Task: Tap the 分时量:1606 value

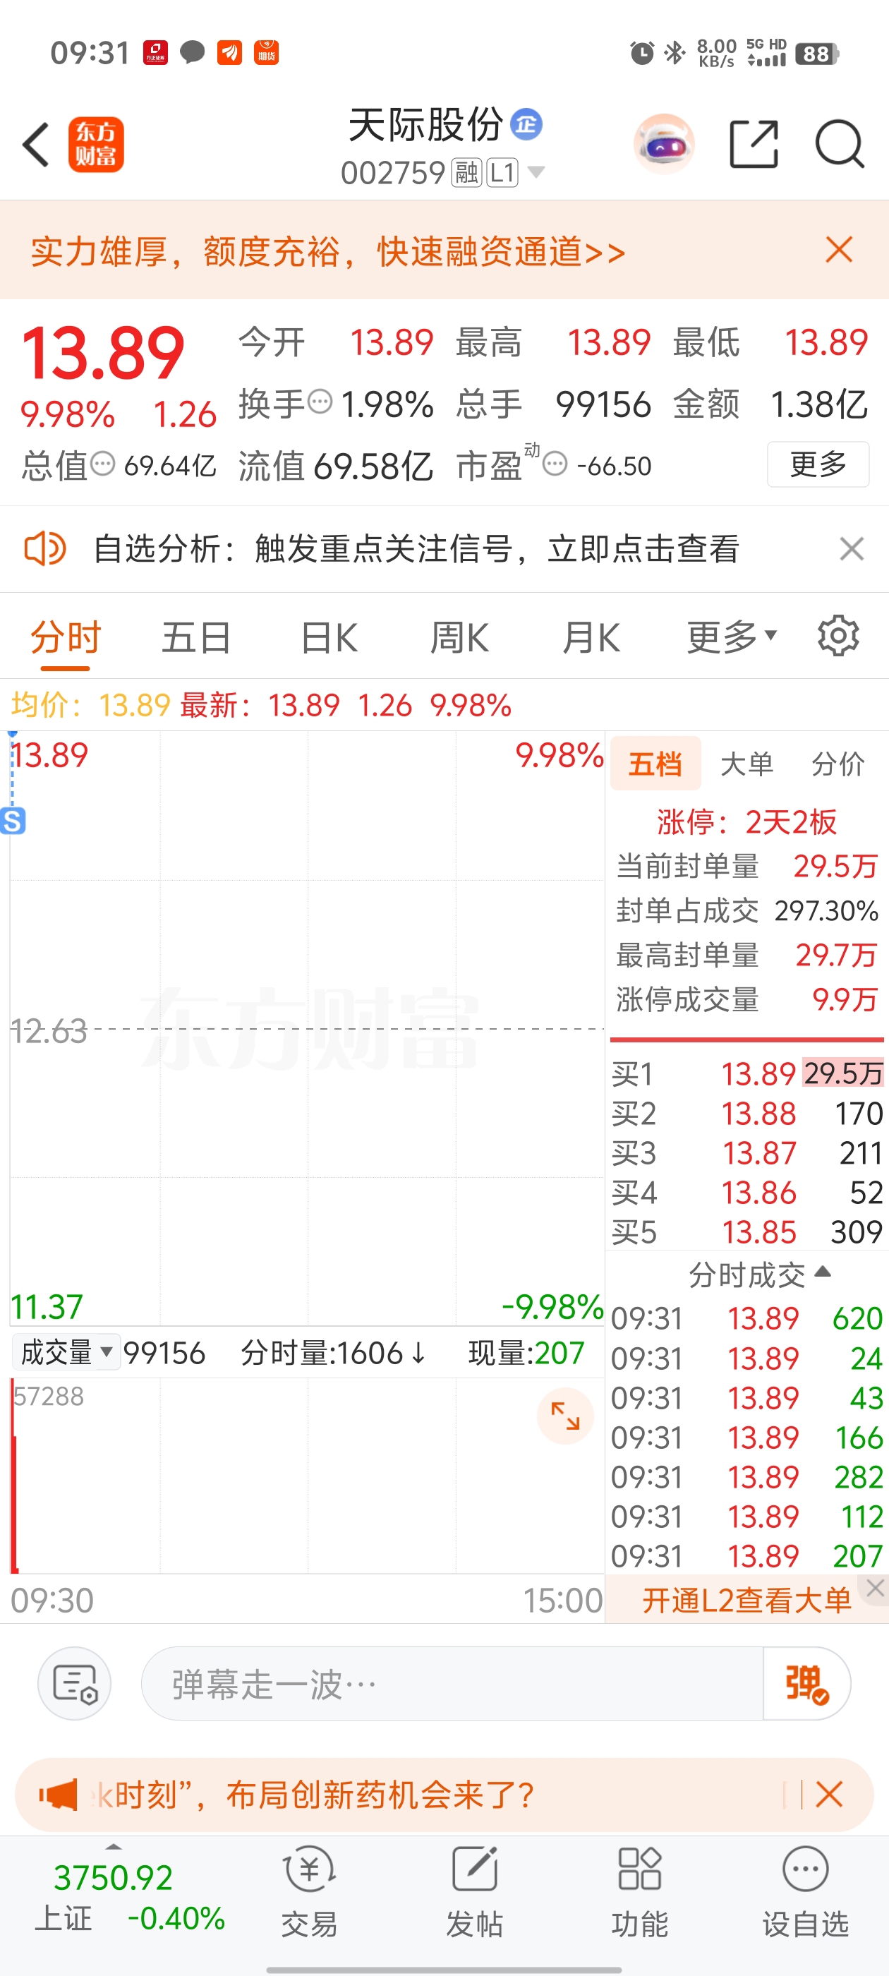Action: tap(334, 1352)
